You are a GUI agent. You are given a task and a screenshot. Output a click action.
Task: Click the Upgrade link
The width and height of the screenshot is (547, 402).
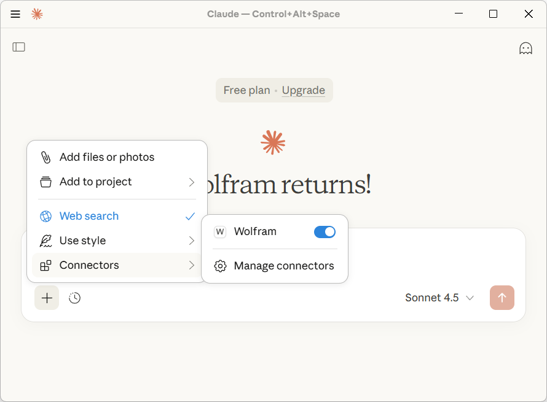(x=303, y=90)
